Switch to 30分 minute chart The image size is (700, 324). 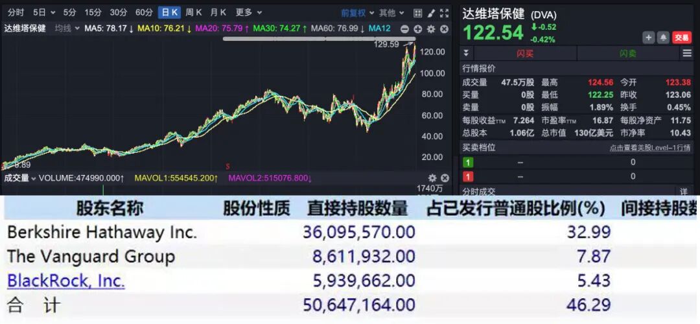(119, 12)
